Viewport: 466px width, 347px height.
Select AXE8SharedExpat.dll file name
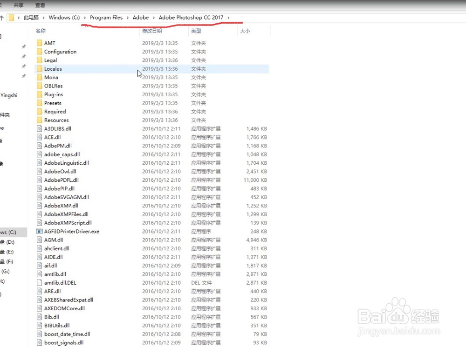click(69, 300)
